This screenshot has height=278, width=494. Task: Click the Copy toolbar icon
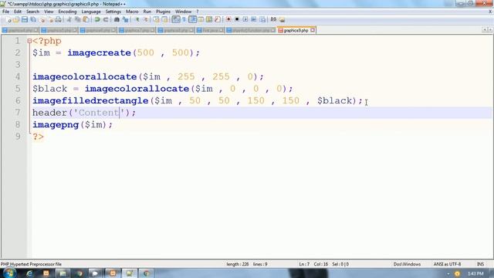(x=77, y=19)
